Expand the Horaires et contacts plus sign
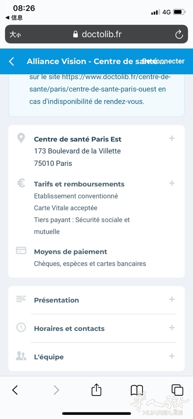 [172, 328]
